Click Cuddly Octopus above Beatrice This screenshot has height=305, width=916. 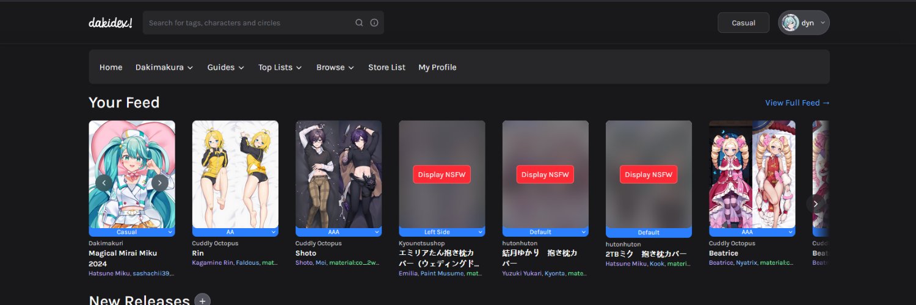point(732,243)
